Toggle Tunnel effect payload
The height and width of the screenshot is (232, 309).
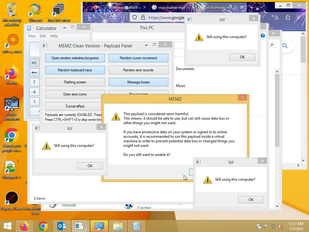(74, 106)
